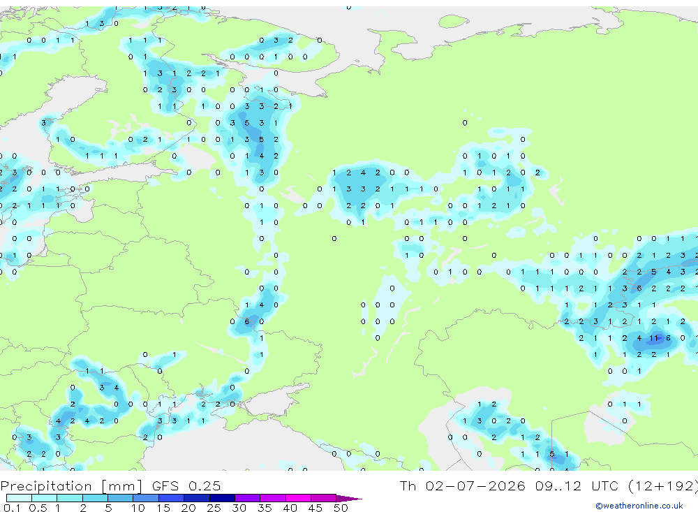
Task: Click the purple arrow tip above 50 mm
Action: [x=348, y=499]
